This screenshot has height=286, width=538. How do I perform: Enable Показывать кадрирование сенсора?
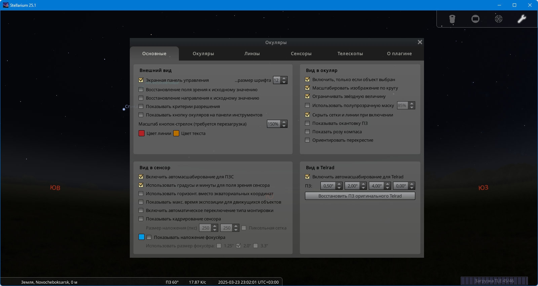pos(141,219)
